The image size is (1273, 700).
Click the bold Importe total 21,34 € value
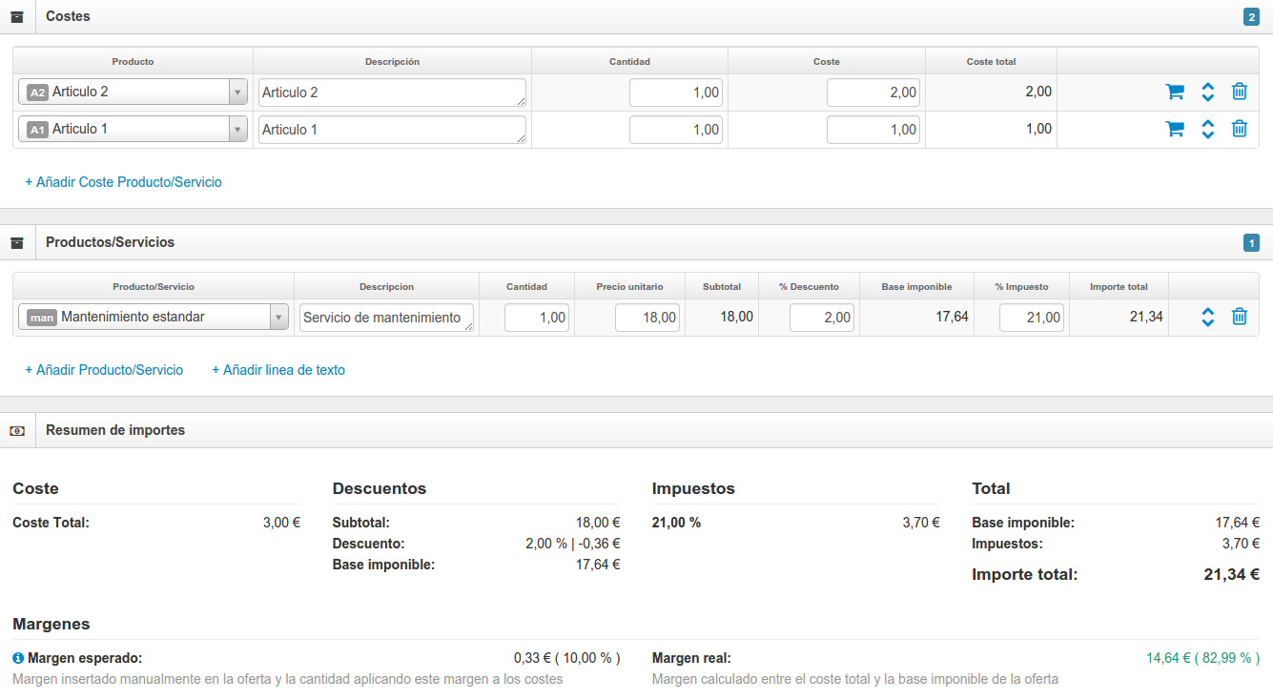[x=1232, y=574]
